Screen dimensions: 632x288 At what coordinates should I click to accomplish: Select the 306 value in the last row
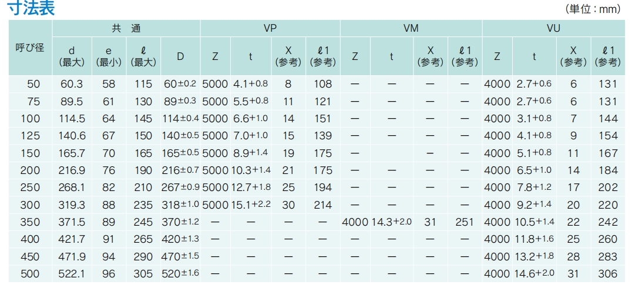click(x=608, y=274)
